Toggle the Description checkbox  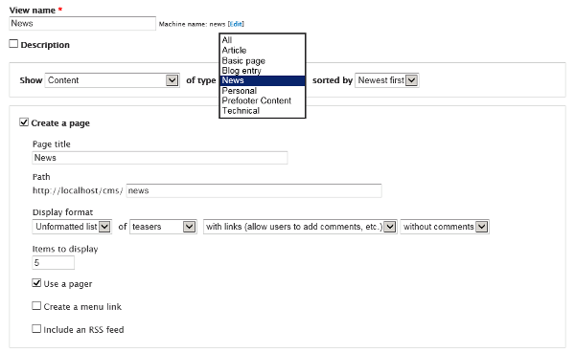click(x=13, y=44)
